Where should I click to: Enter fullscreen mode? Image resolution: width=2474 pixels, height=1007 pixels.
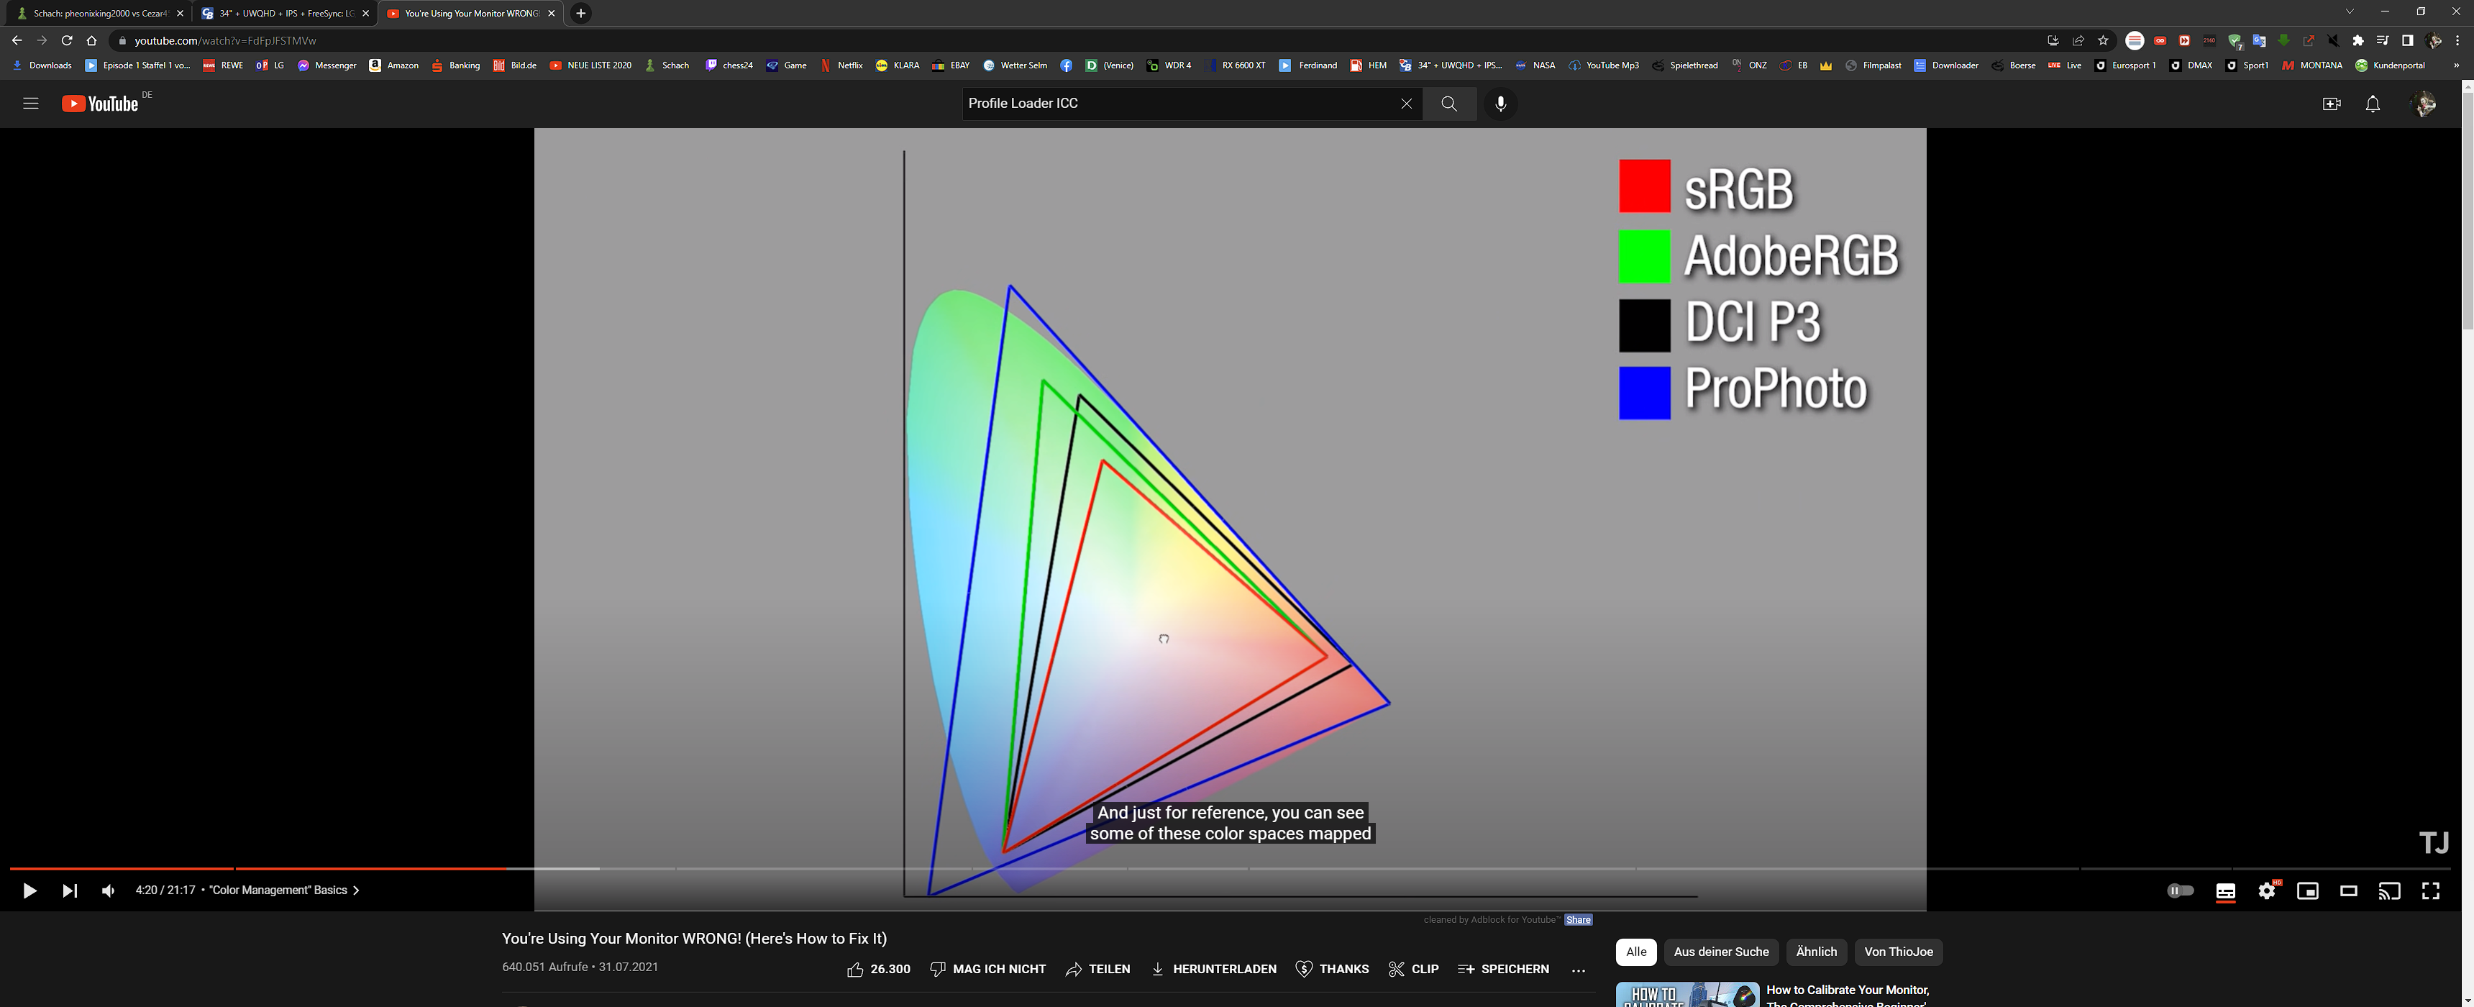[2430, 890]
